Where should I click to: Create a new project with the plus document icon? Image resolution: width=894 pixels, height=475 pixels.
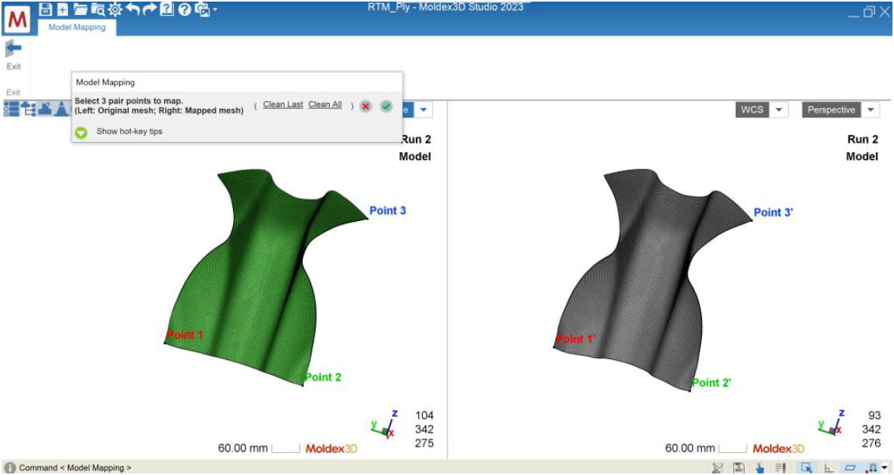coord(62,9)
